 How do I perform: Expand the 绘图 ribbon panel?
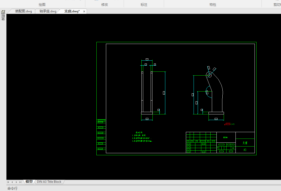coord(42,5)
